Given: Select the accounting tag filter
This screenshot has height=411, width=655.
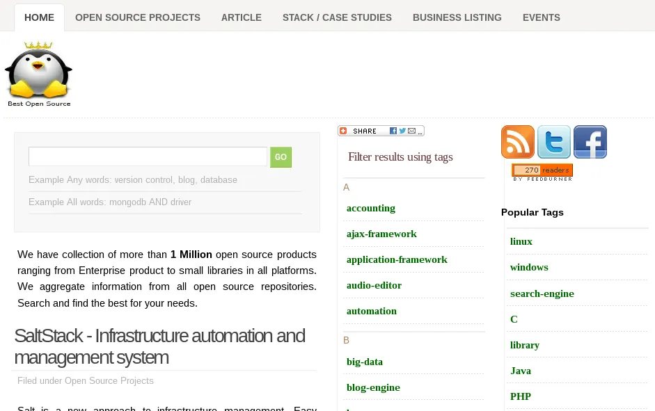Looking at the screenshot, I should 371,208.
